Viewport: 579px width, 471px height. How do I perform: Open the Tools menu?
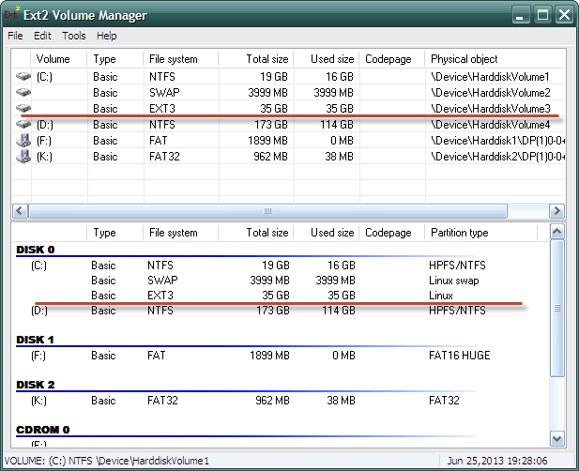pyautogui.click(x=74, y=36)
